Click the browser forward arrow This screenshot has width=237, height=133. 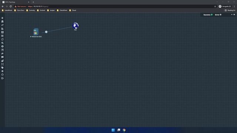pyautogui.click(x=7, y=7)
